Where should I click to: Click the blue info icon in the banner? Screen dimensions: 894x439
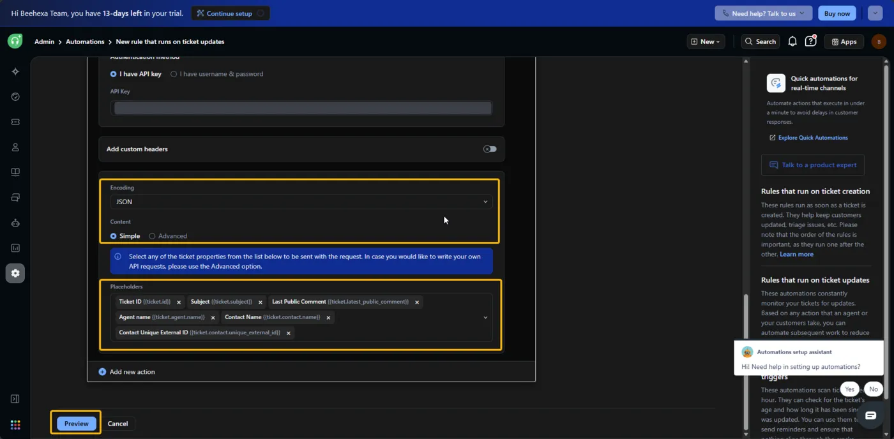[117, 257]
